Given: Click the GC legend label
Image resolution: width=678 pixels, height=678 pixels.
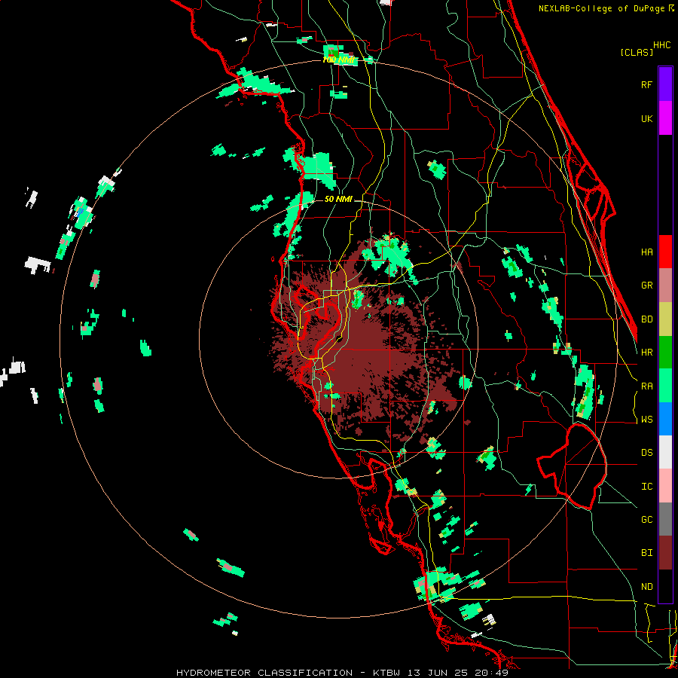Looking at the screenshot, I should pos(646,519).
